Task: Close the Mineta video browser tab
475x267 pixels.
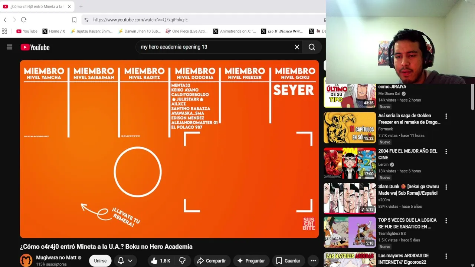Action: pyautogui.click(x=69, y=7)
